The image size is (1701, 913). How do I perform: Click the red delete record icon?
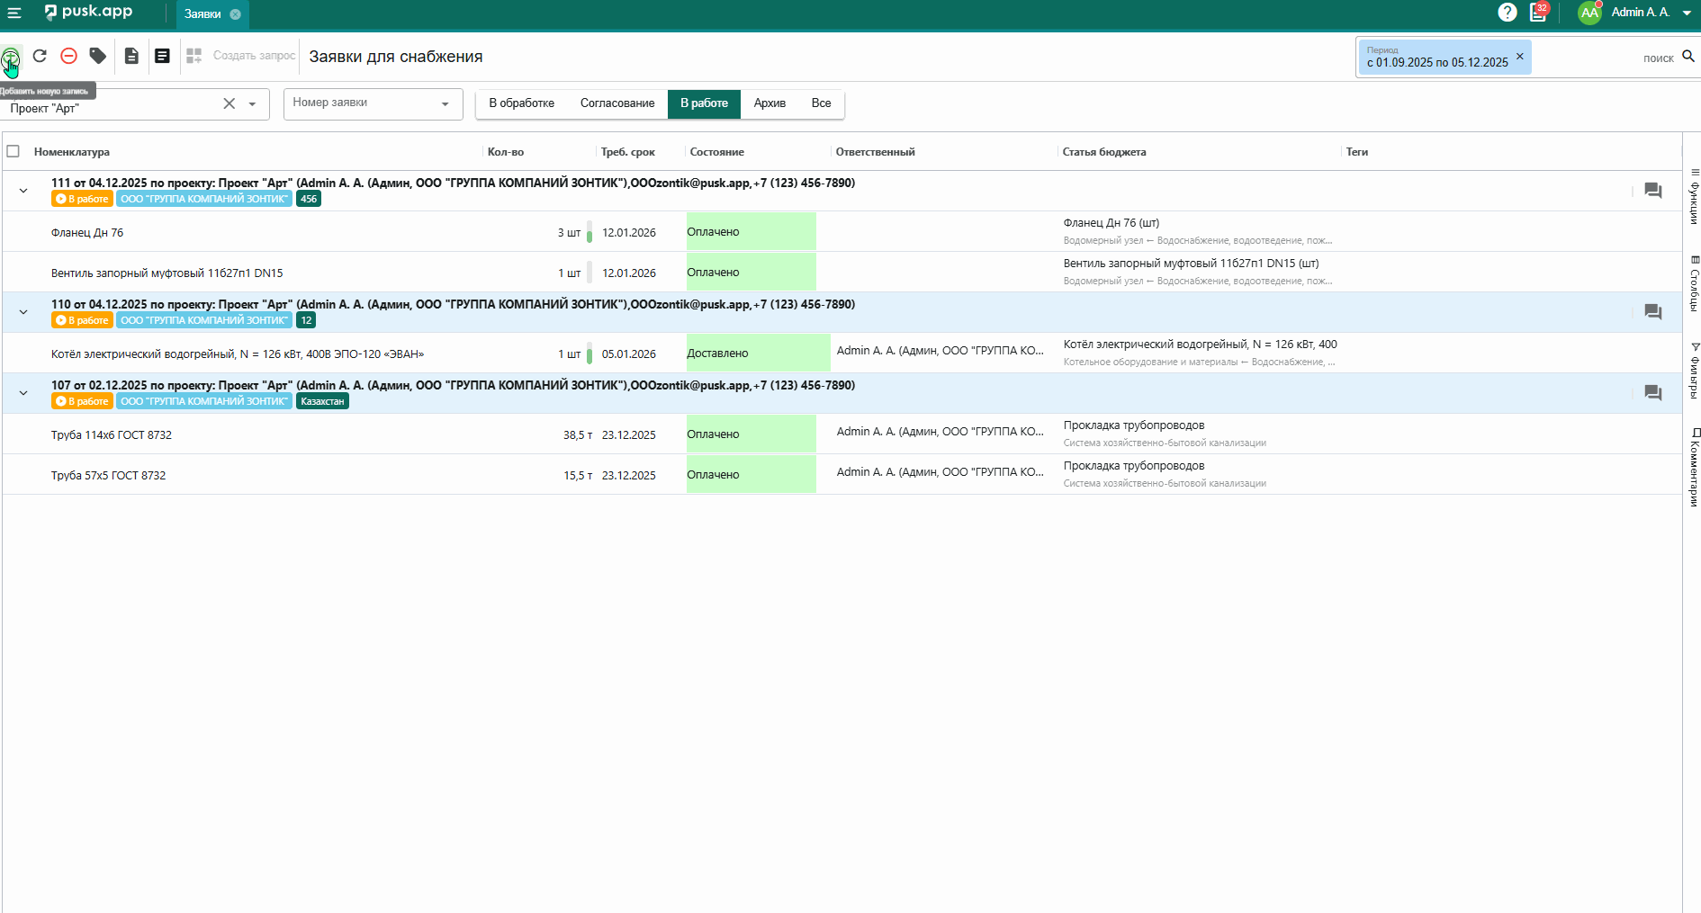tap(68, 56)
